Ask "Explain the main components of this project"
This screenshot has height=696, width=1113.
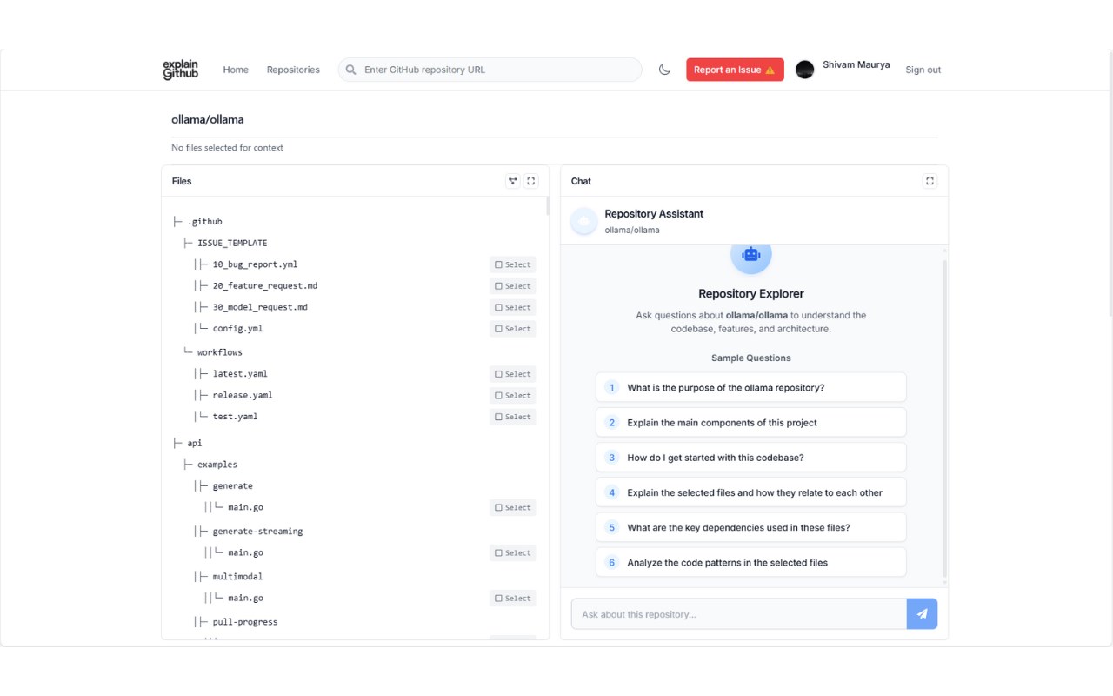[x=751, y=423]
